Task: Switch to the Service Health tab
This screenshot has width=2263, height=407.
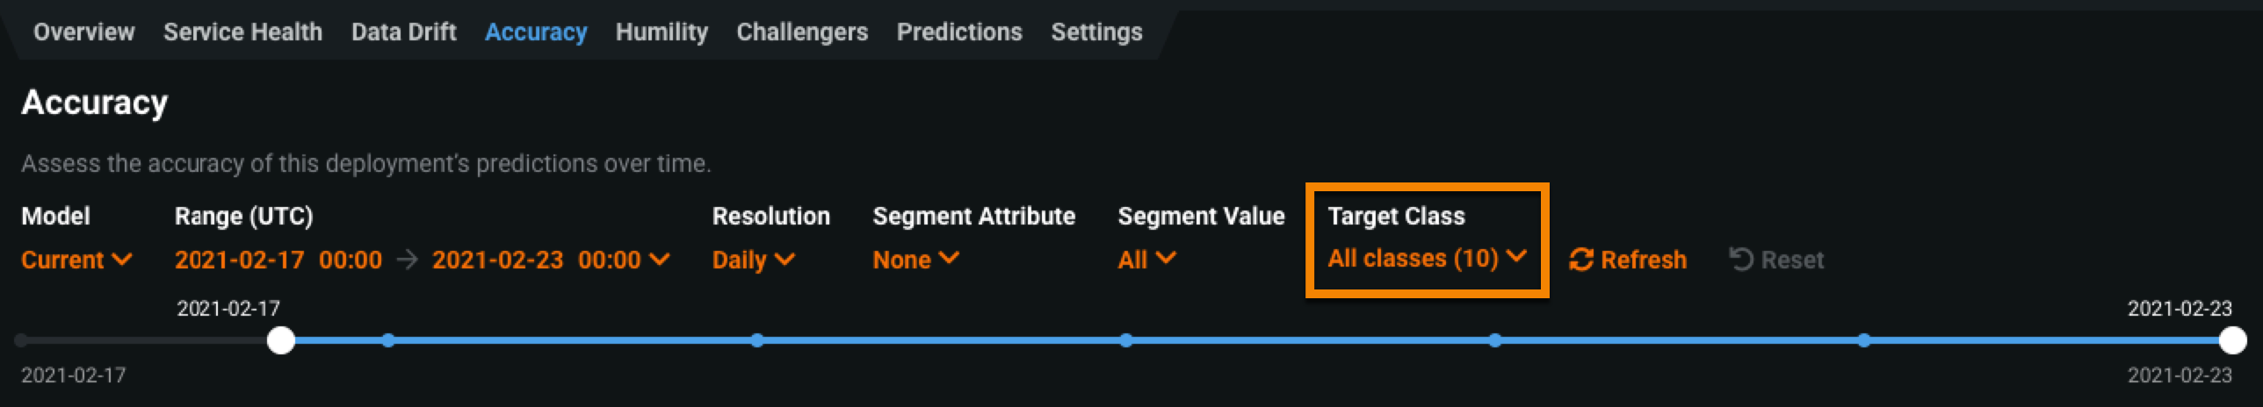Action: coord(242,32)
